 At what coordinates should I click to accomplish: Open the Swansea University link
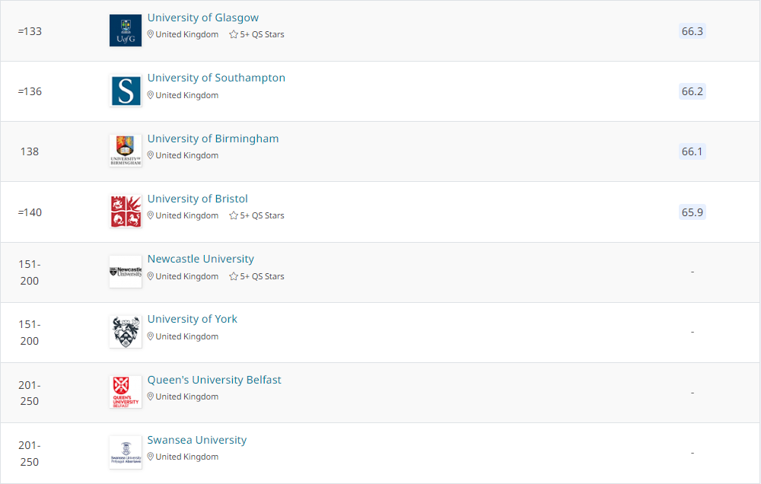coord(197,440)
